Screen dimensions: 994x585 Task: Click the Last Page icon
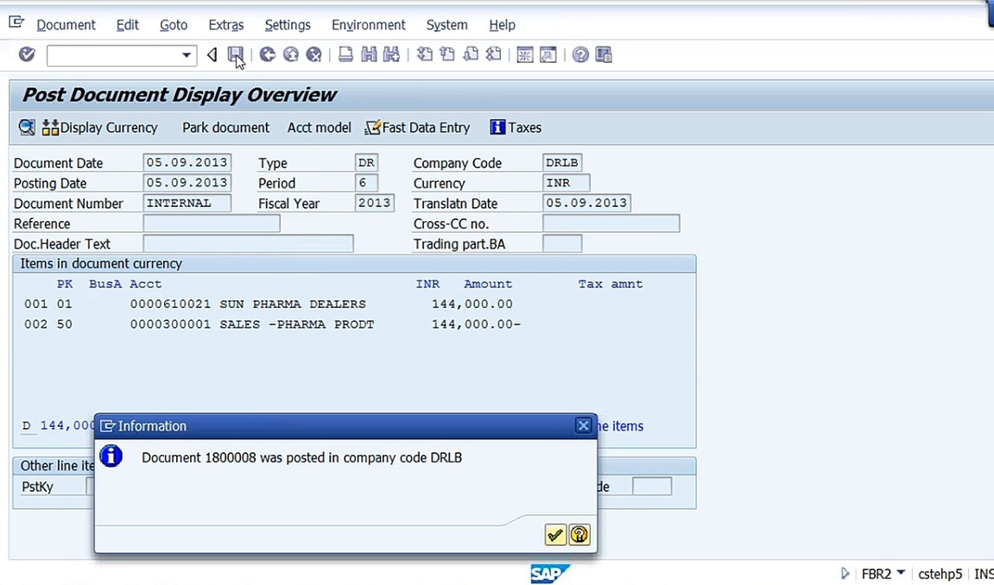[493, 55]
